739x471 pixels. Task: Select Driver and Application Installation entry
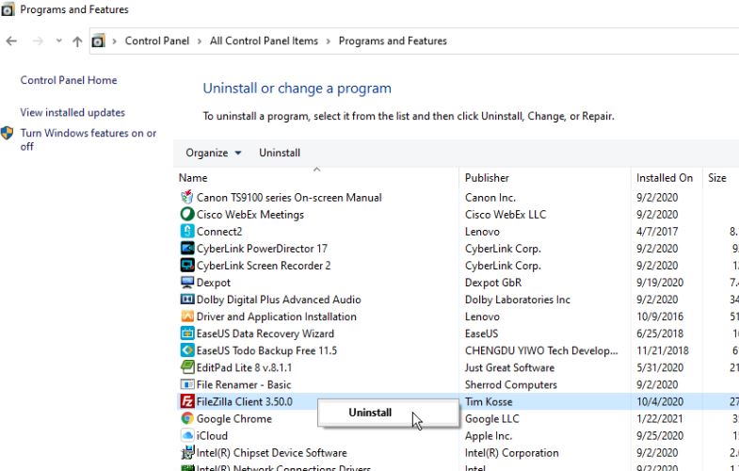click(276, 316)
